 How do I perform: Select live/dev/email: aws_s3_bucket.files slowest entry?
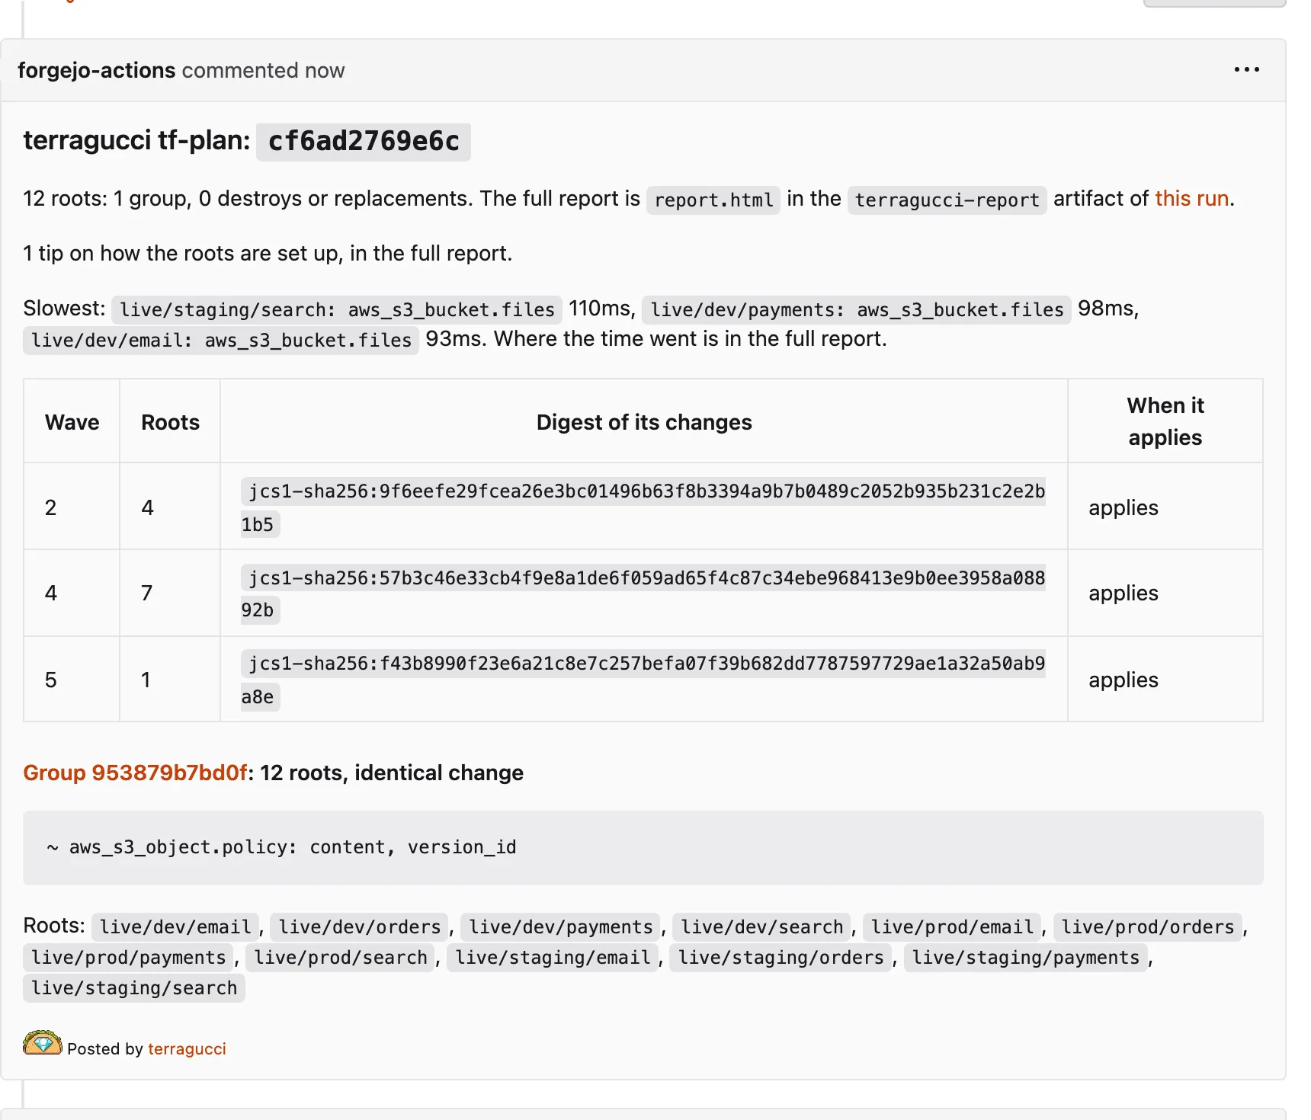pyautogui.click(x=221, y=340)
